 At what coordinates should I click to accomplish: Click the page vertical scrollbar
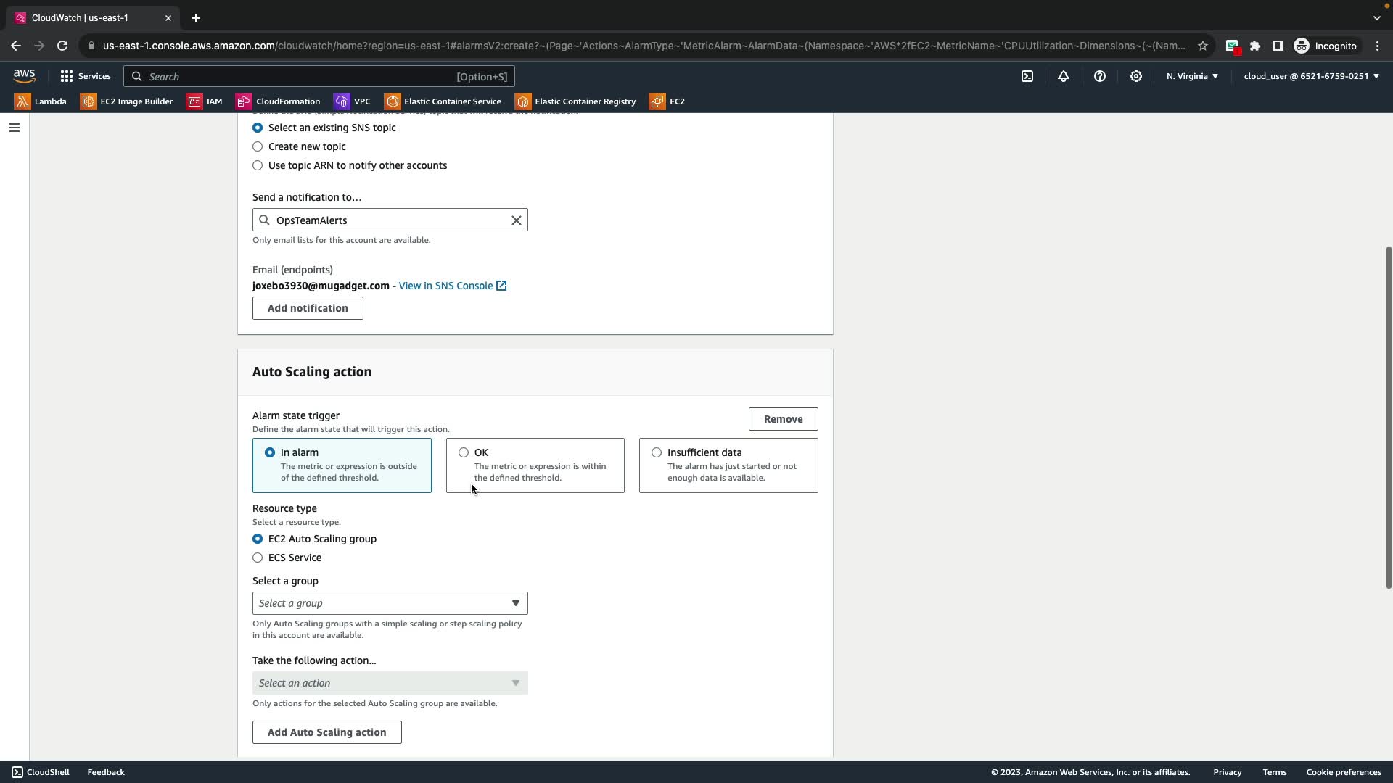click(1388, 417)
